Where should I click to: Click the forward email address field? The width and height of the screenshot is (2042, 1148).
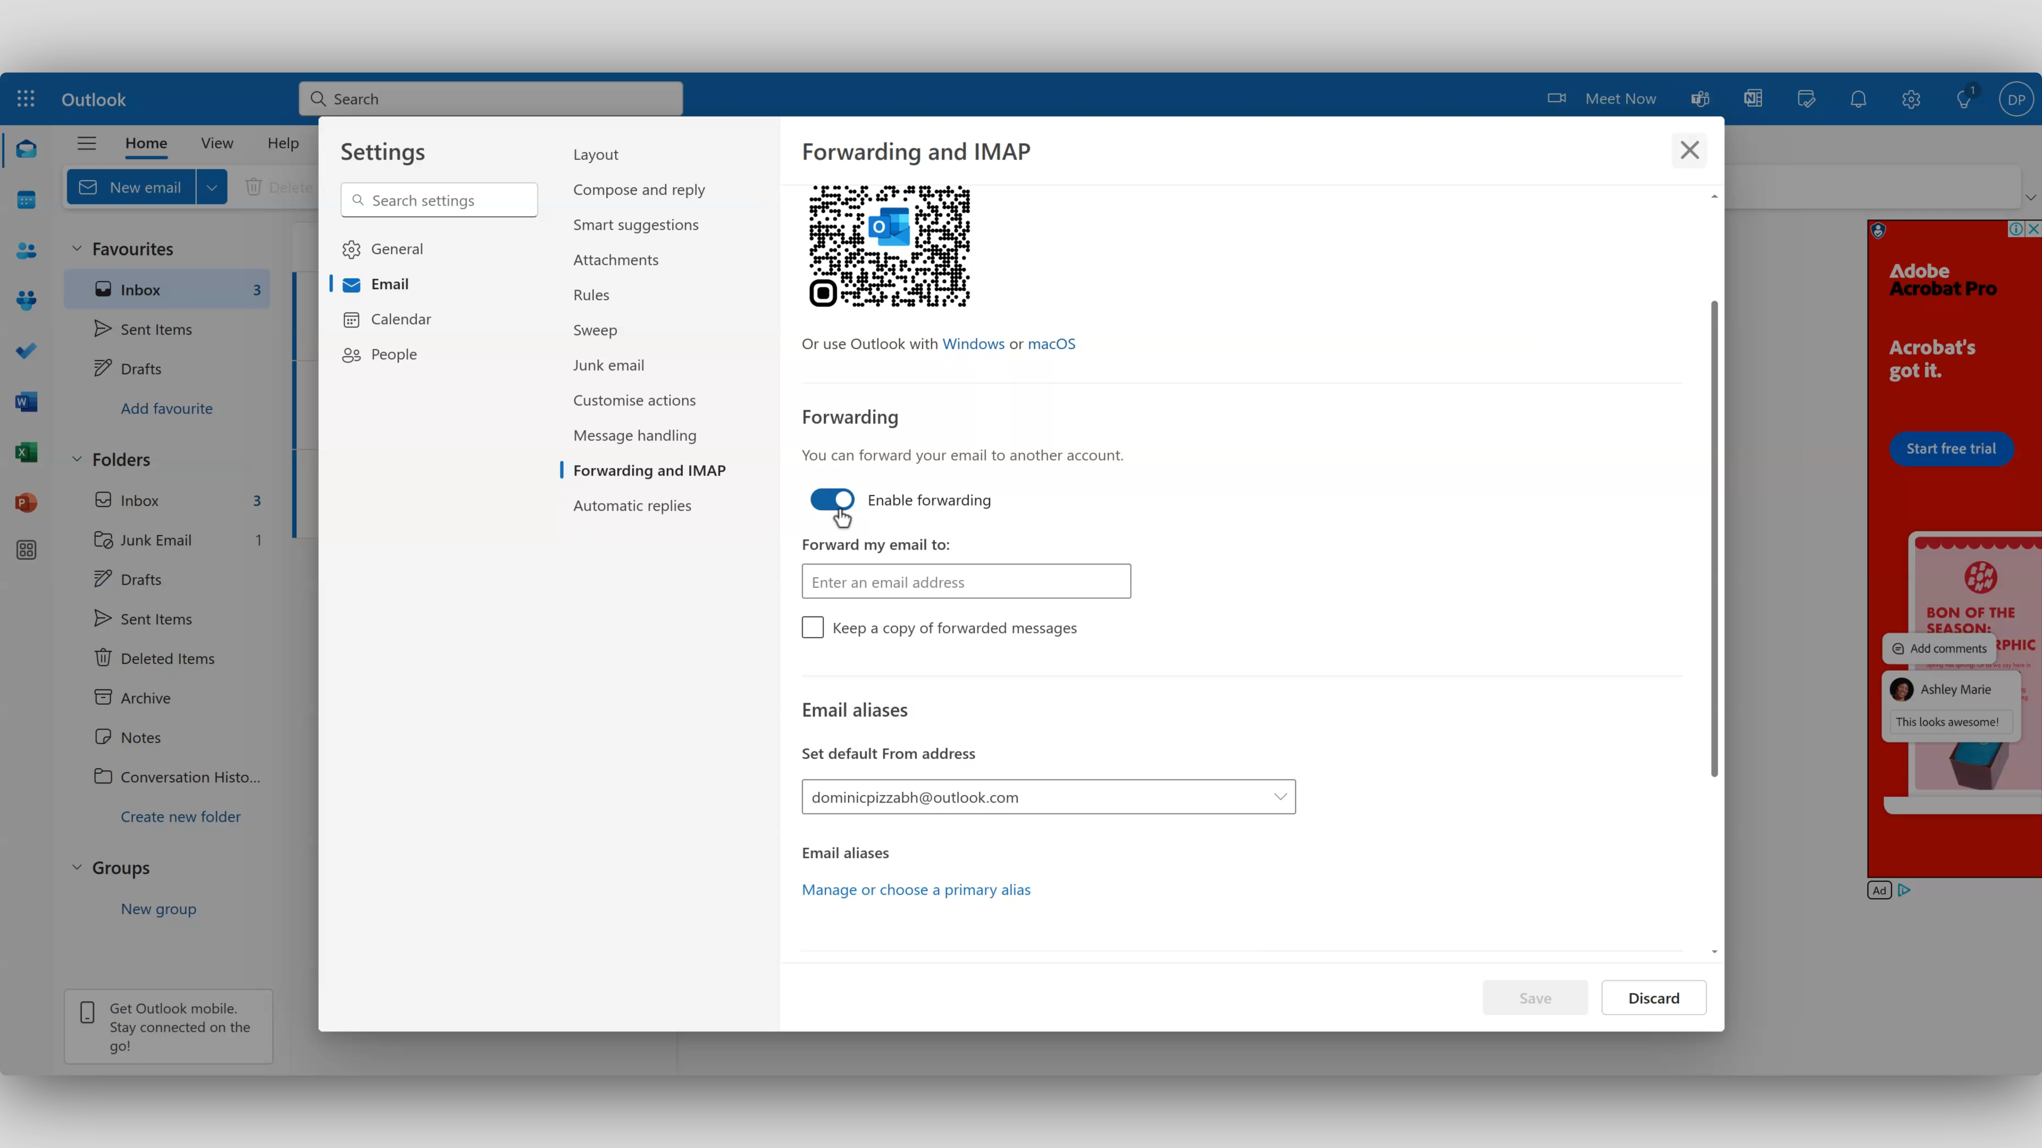966,581
